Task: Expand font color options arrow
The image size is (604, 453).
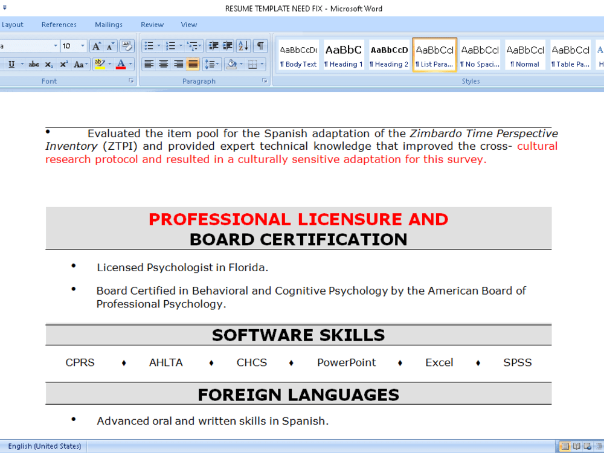Action: tap(130, 65)
